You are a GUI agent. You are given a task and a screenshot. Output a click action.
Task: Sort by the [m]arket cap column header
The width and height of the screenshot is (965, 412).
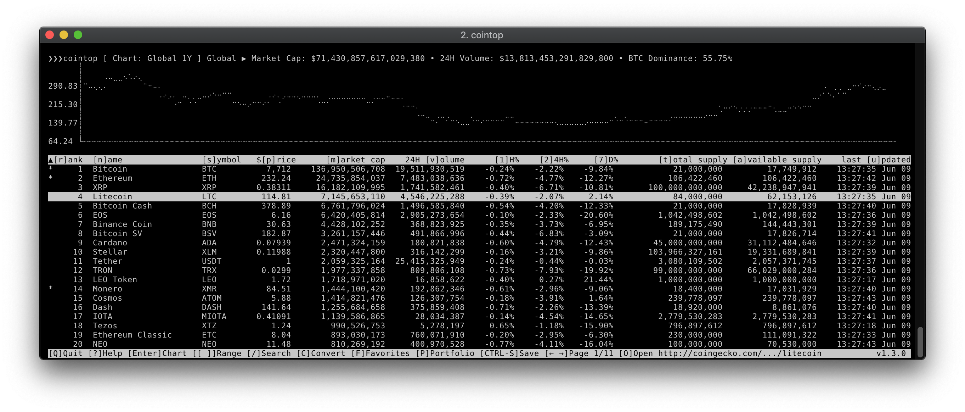pyautogui.click(x=356, y=160)
